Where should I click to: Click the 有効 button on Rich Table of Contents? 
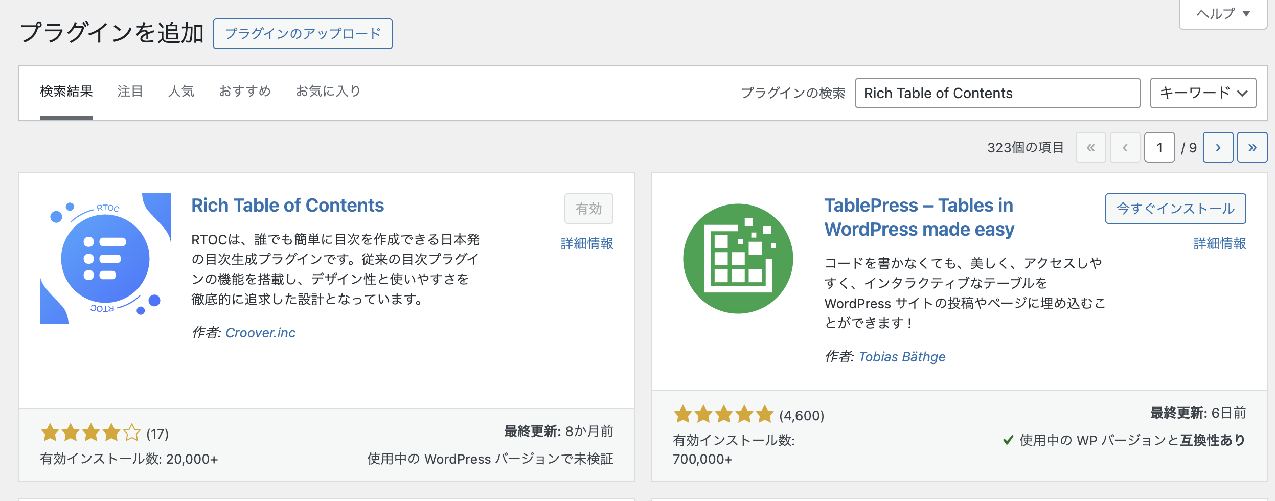tap(588, 209)
